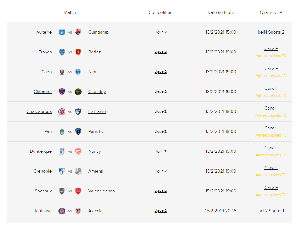
Task: Click the Auxerre club crest icon
Action: click(62, 32)
